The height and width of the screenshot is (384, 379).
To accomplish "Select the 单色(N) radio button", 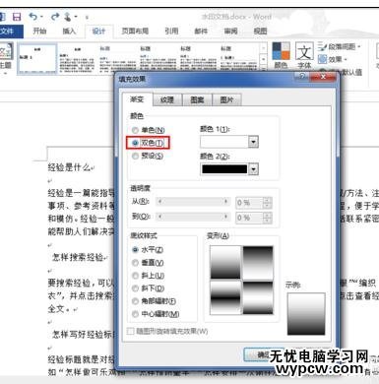I will [148, 130].
